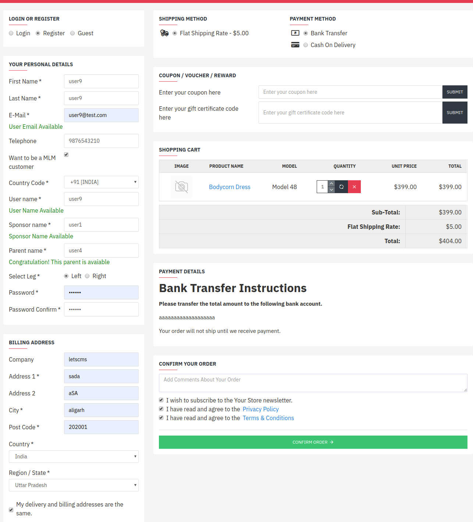Viewport: 473px width, 522px height.
Task: Click the Bank Transfer card icon
Action: pos(295,33)
